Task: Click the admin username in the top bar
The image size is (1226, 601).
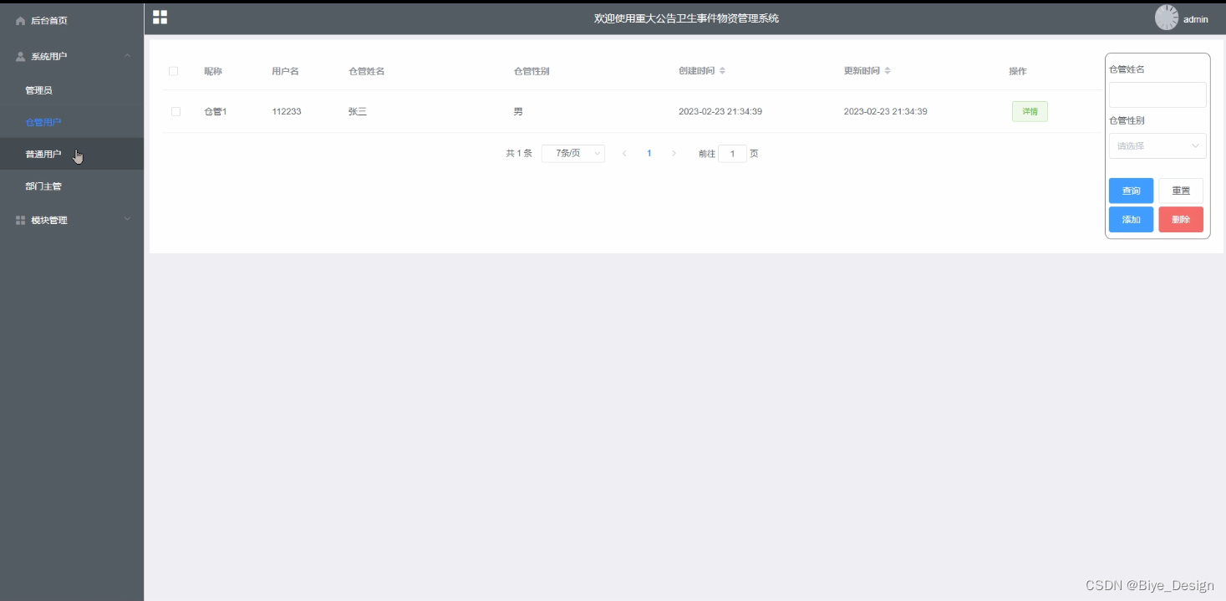Action: [x=1196, y=19]
